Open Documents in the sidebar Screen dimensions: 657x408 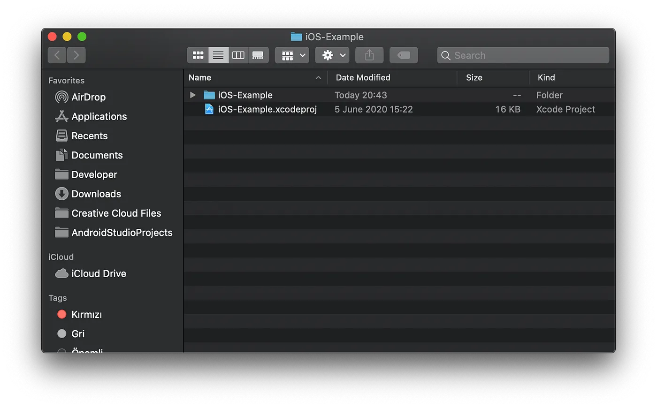click(x=89, y=155)
